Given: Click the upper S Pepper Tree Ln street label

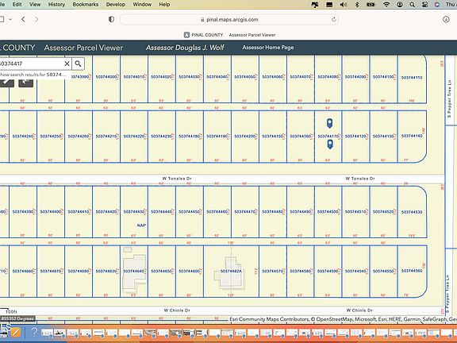Looking at the screenshot, I should (x=450, y=99).
